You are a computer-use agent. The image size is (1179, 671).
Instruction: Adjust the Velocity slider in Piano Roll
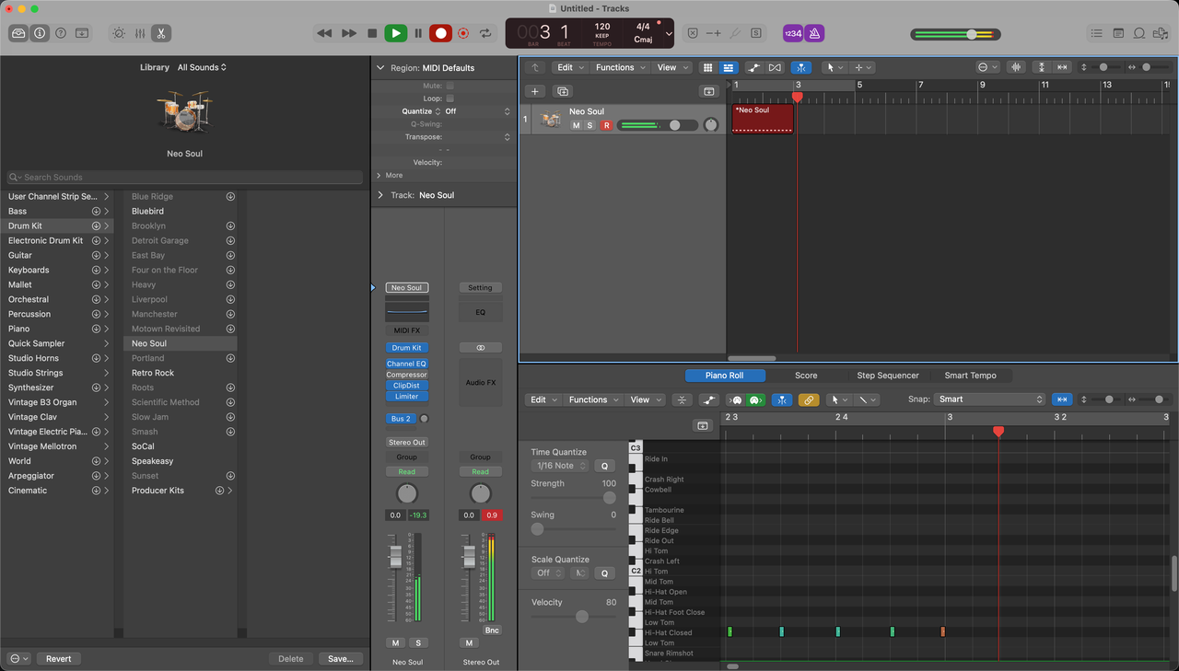pyautogui.click(x=581, y=617)
